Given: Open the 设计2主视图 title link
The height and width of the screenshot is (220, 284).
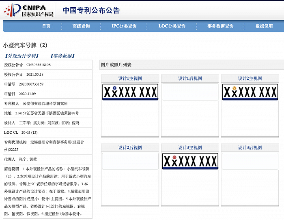Looking at the screenshot, I should pyautogui.click(x=250, y=79).
